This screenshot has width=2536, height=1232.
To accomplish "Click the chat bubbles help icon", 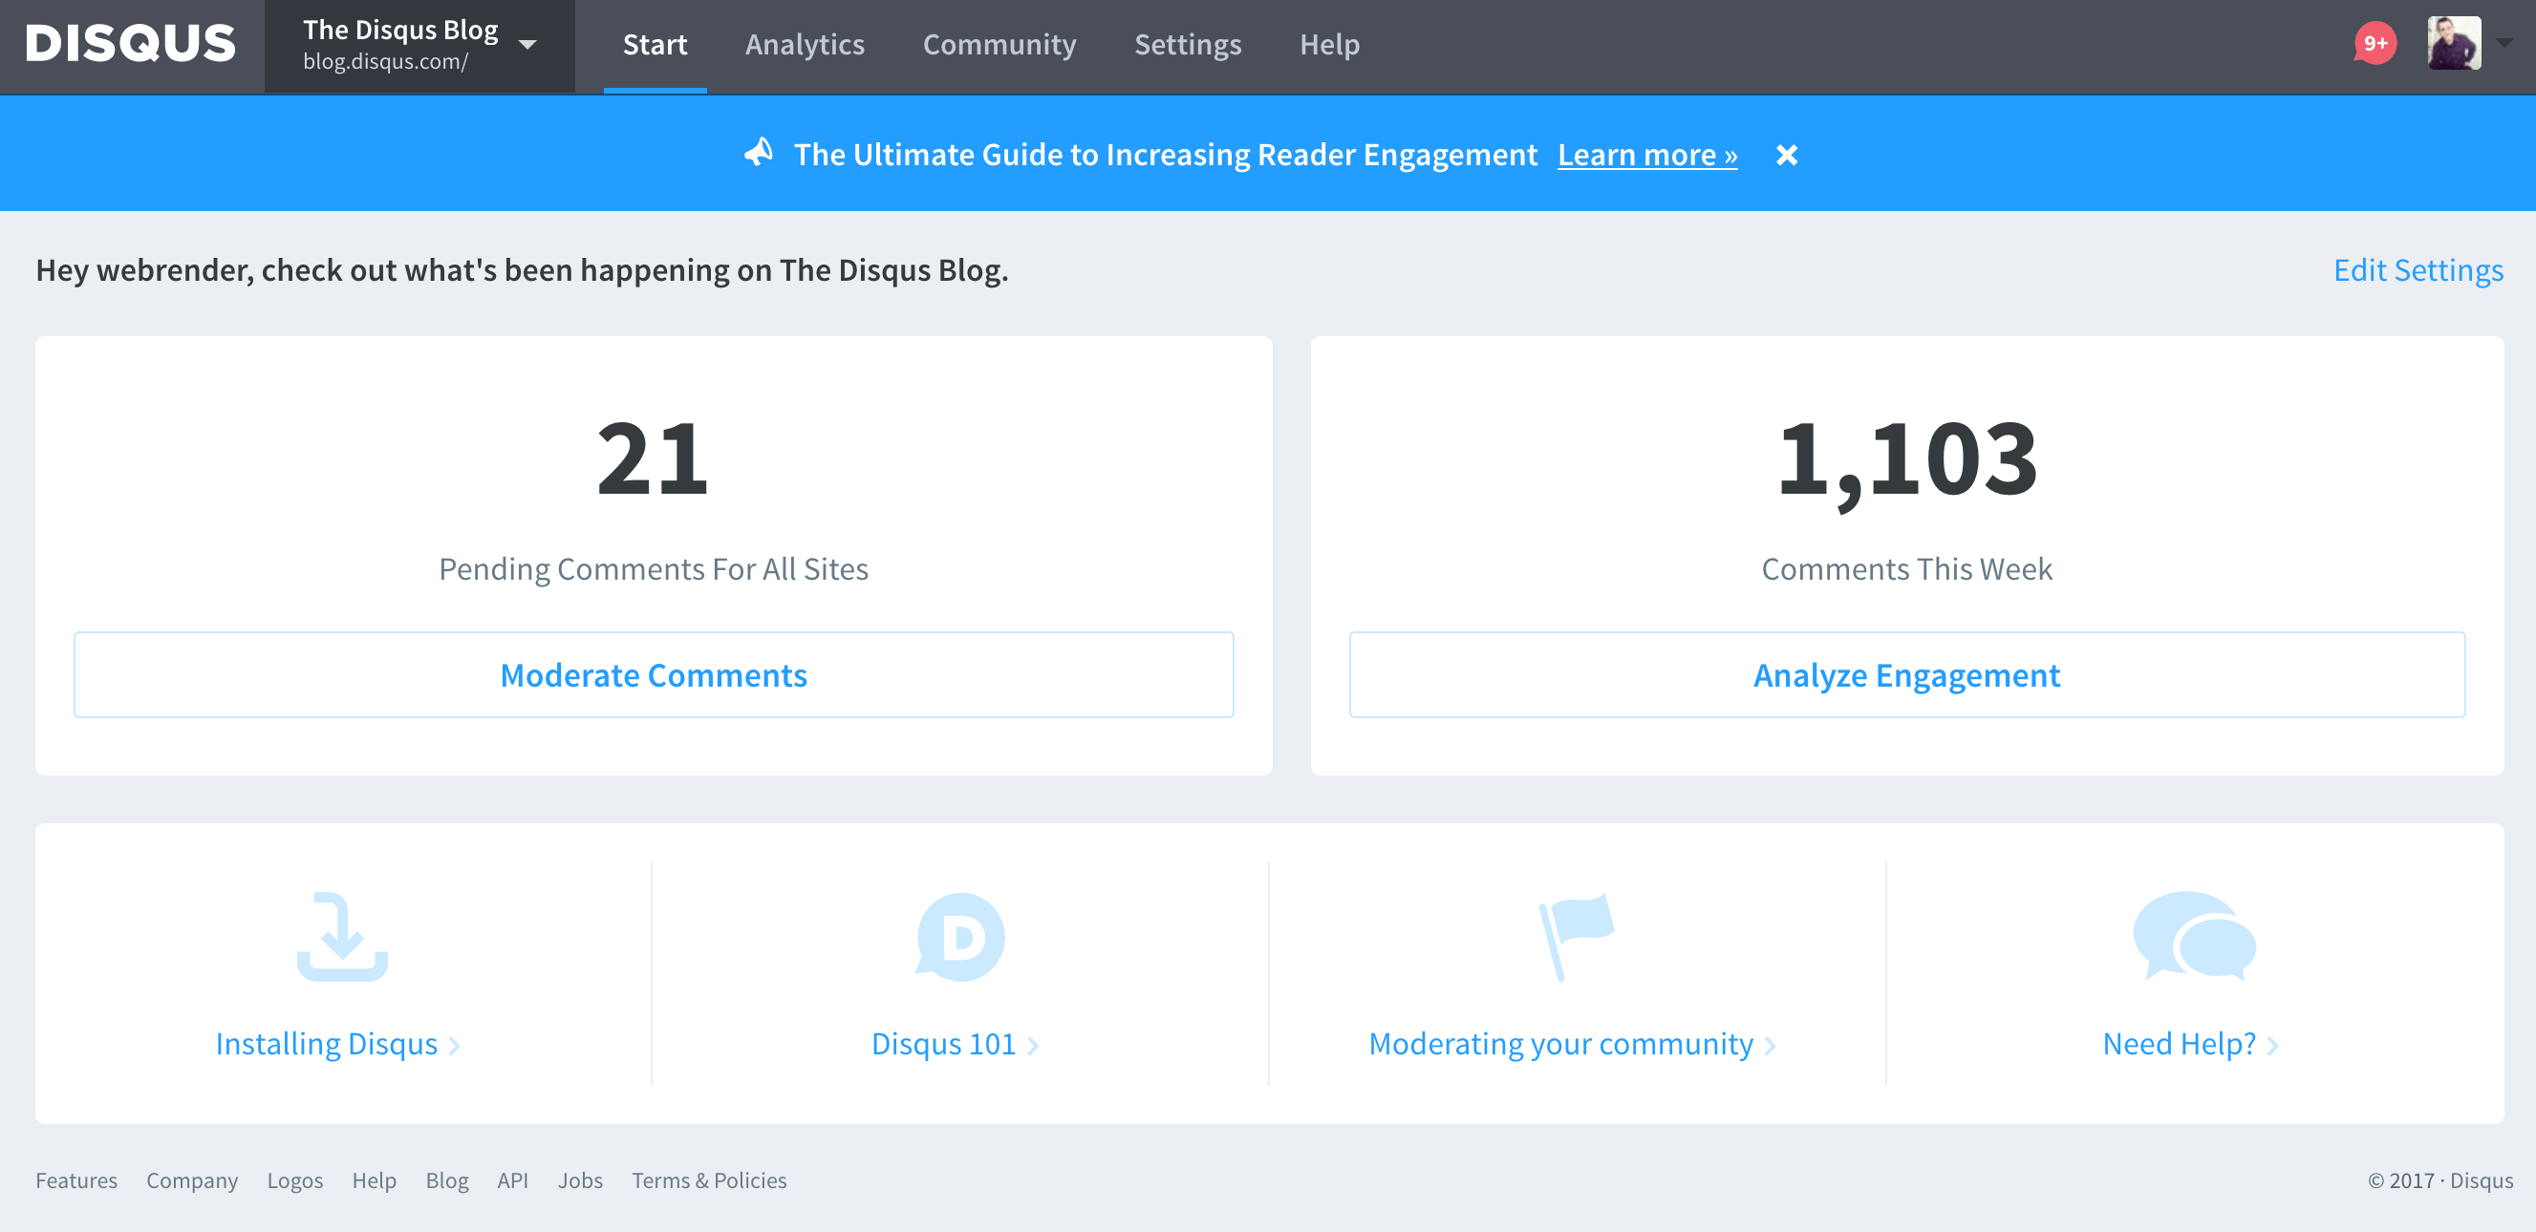I will pyautogui.click(x=2194, y=936).
